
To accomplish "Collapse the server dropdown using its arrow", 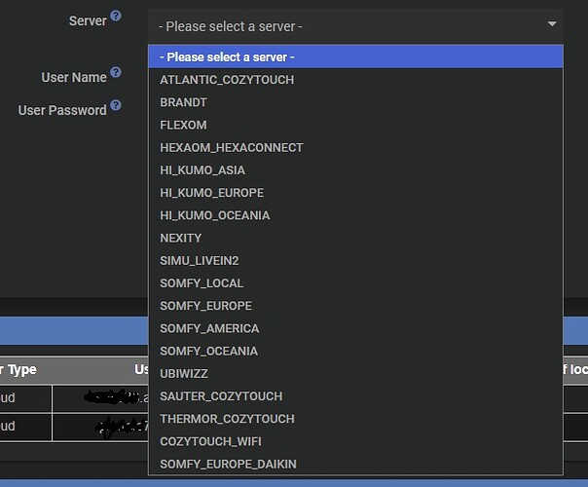I will pos(551,24).
